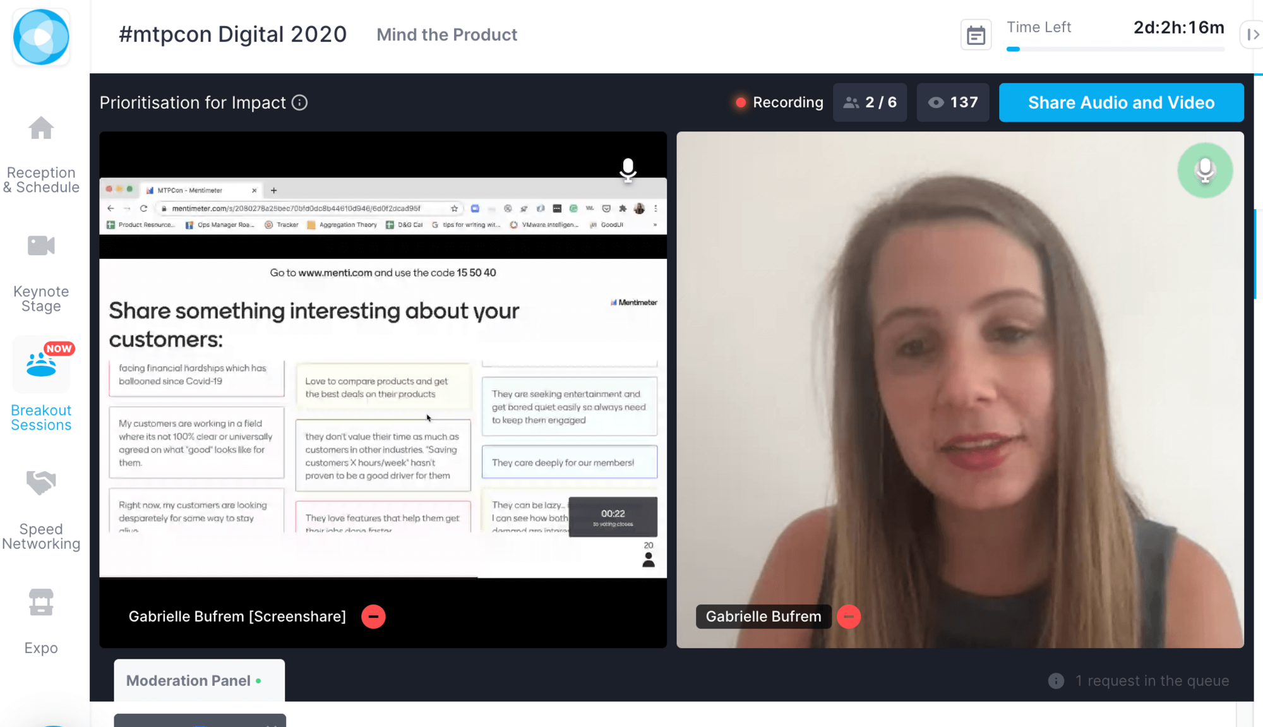The width and height of the screenshot is (1263, 727).
Task: Click the Time Left progress bar
Action: (x=1115, y=49)
